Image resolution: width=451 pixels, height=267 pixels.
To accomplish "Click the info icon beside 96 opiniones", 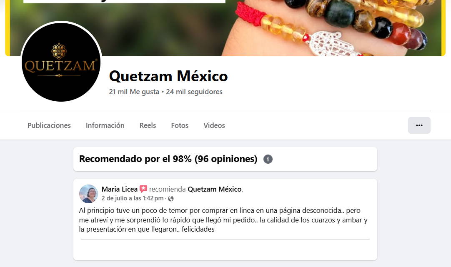I will click(x=268, y=159).
